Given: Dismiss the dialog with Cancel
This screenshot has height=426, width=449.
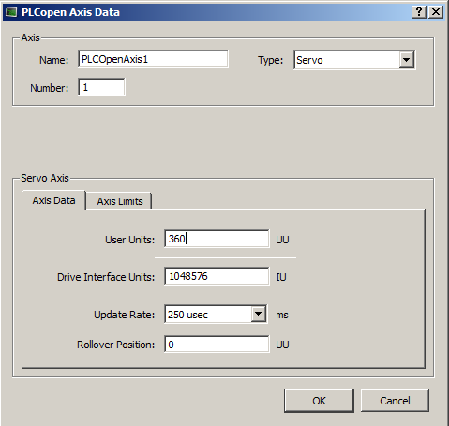Looking at the screenshot, I should (x=395, y=401).
